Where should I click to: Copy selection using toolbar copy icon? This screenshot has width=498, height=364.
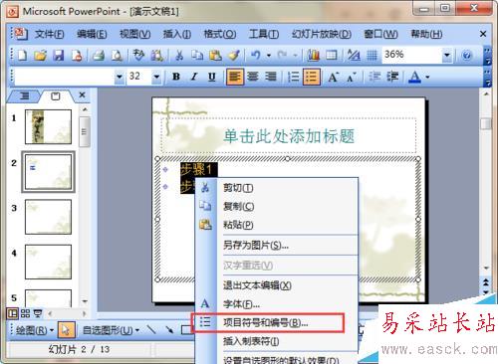tap(197, 55)
